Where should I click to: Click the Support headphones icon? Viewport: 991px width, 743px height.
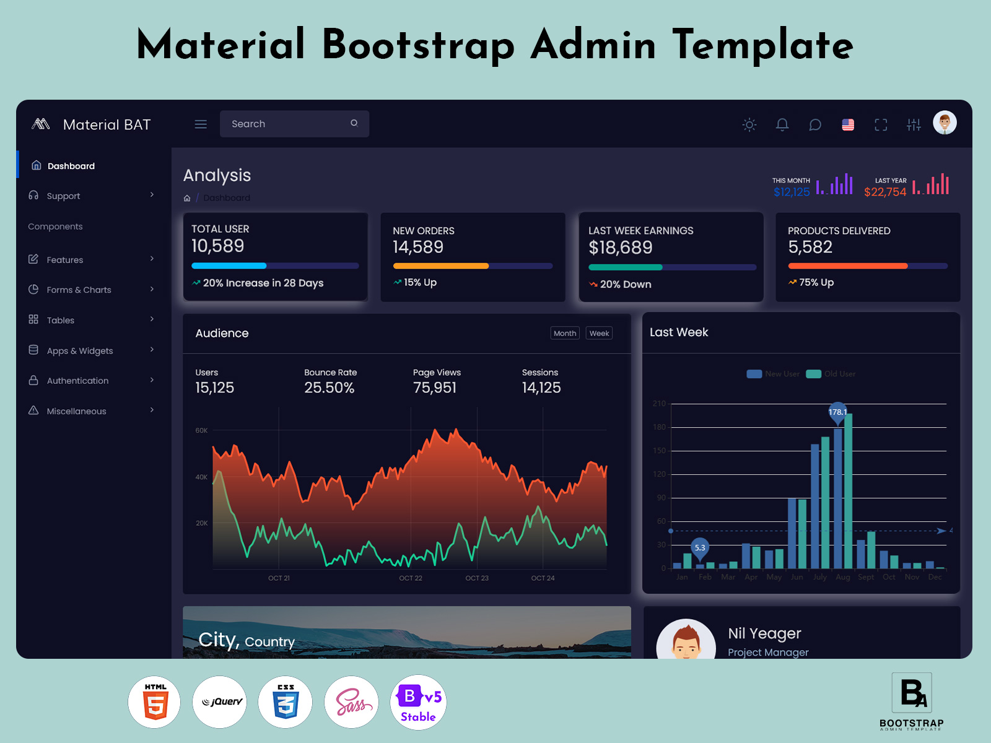coord(33,195)
